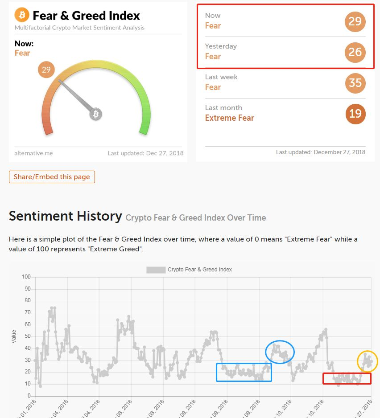Click the Last week 35 badge
Screen dimensions: 380x418
point(355,83)
